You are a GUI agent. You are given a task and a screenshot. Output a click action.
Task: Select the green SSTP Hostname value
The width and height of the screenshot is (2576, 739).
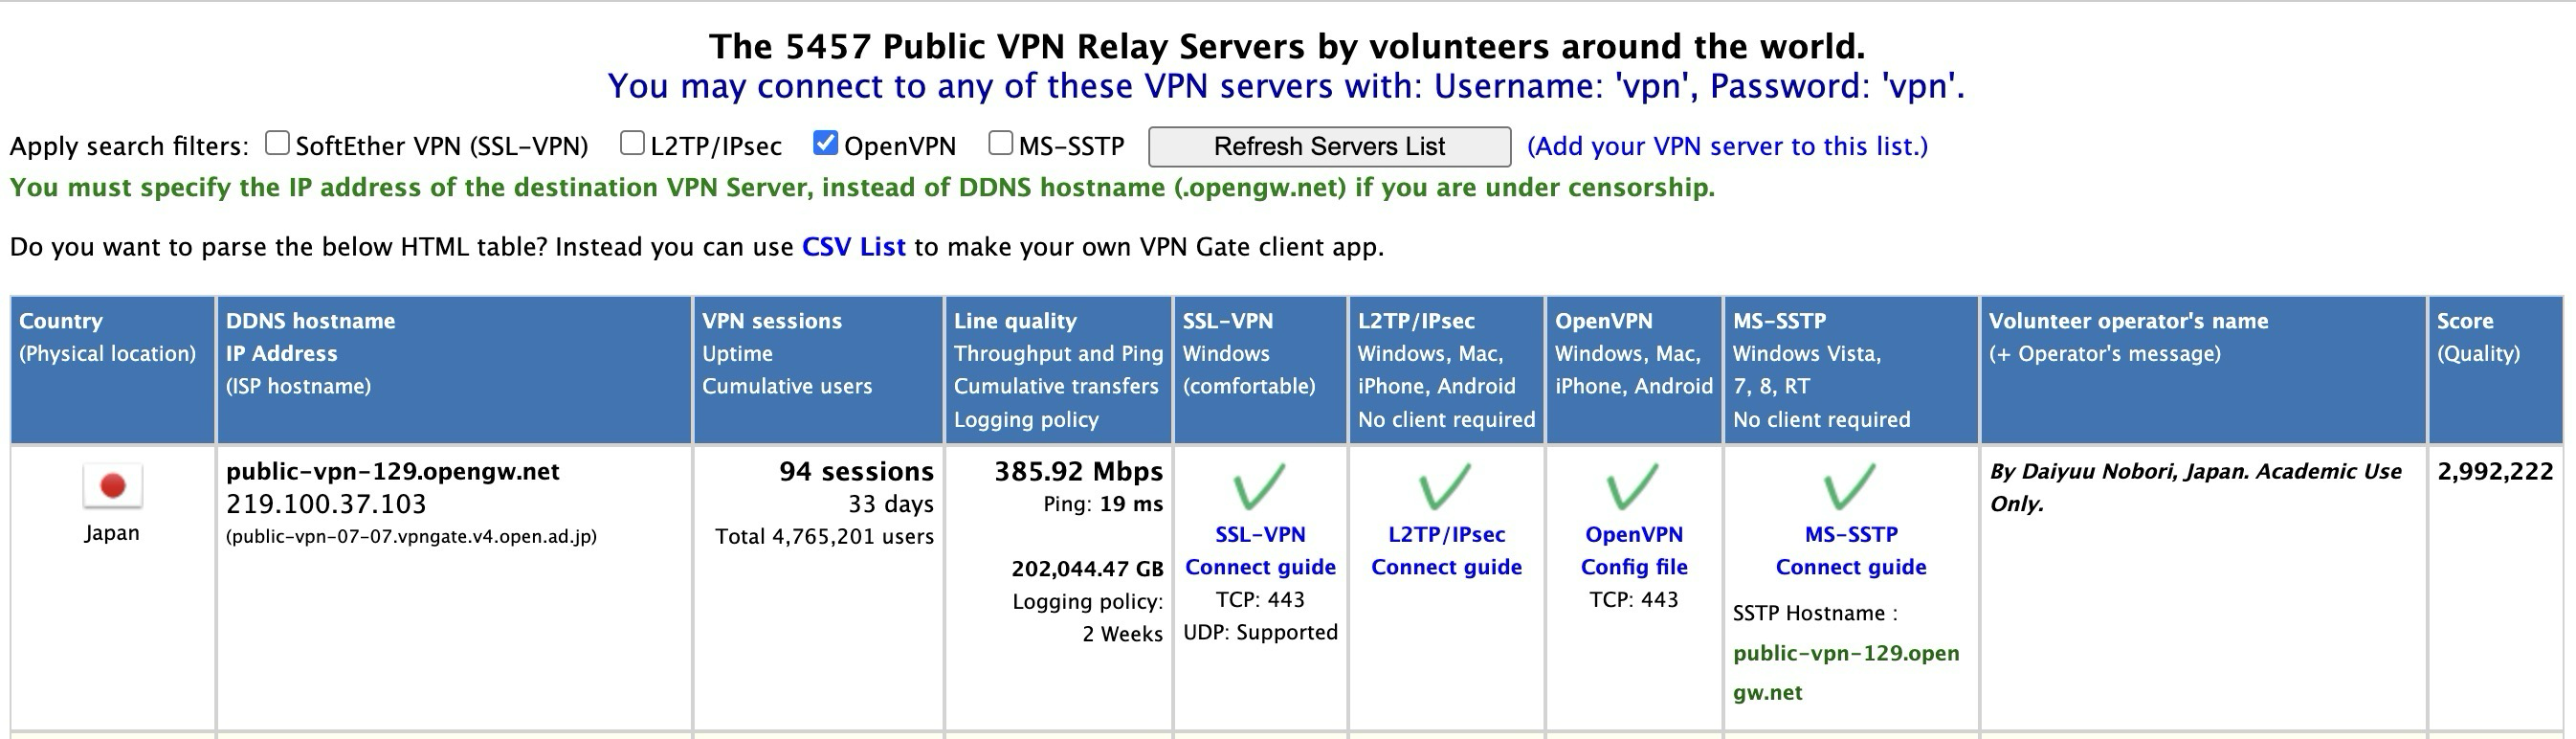[x=1846, y=673]
